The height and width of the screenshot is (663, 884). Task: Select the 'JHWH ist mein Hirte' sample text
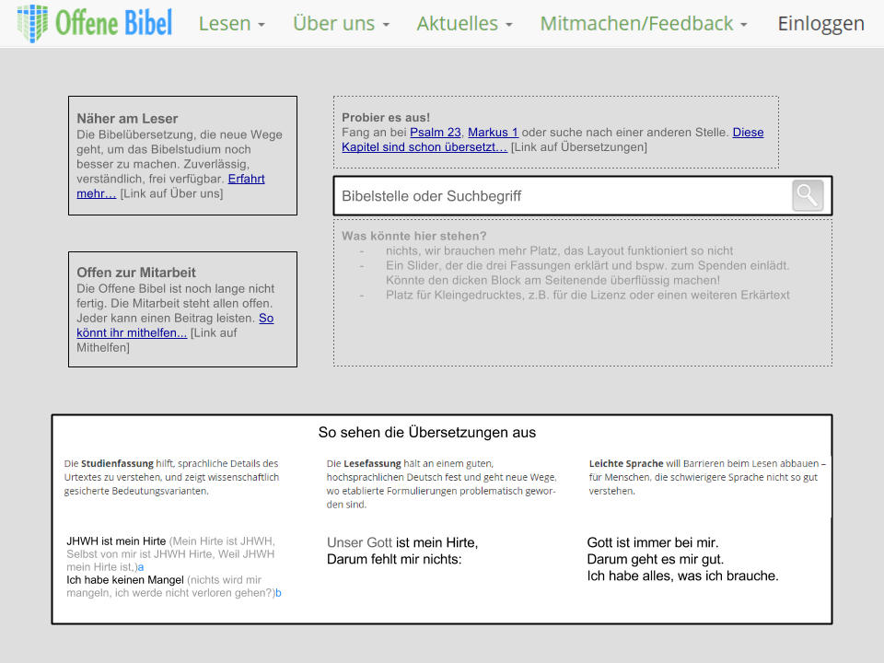[x=116, y=541]
